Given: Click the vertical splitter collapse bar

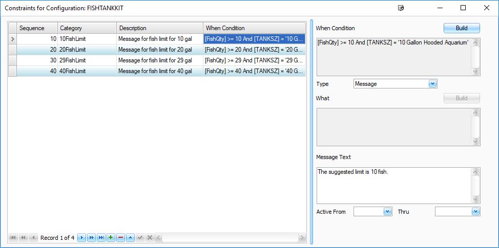Looking at the screenshot, I should click(x=310, y=132).
